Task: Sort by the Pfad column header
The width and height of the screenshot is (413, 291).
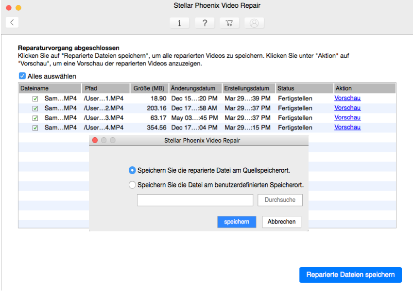Action: point(106,88)
